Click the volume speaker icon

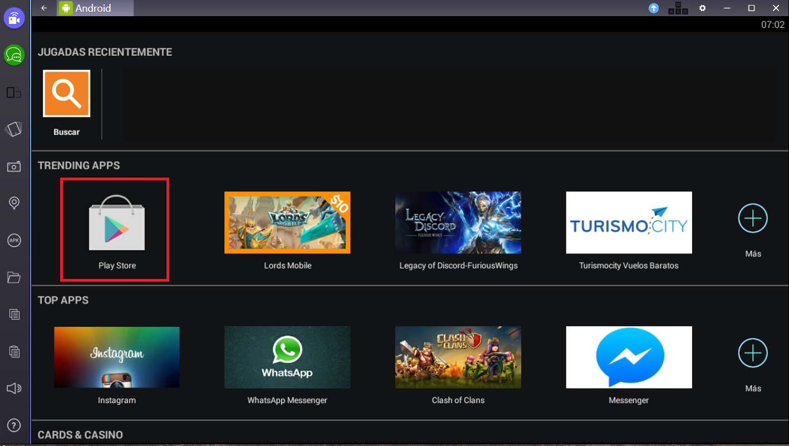point(14,389)
